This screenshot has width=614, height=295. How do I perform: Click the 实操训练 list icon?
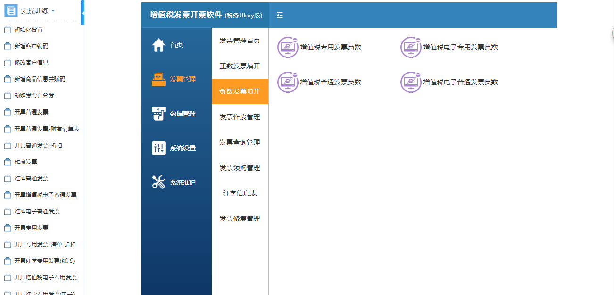[x=11, y=10]
